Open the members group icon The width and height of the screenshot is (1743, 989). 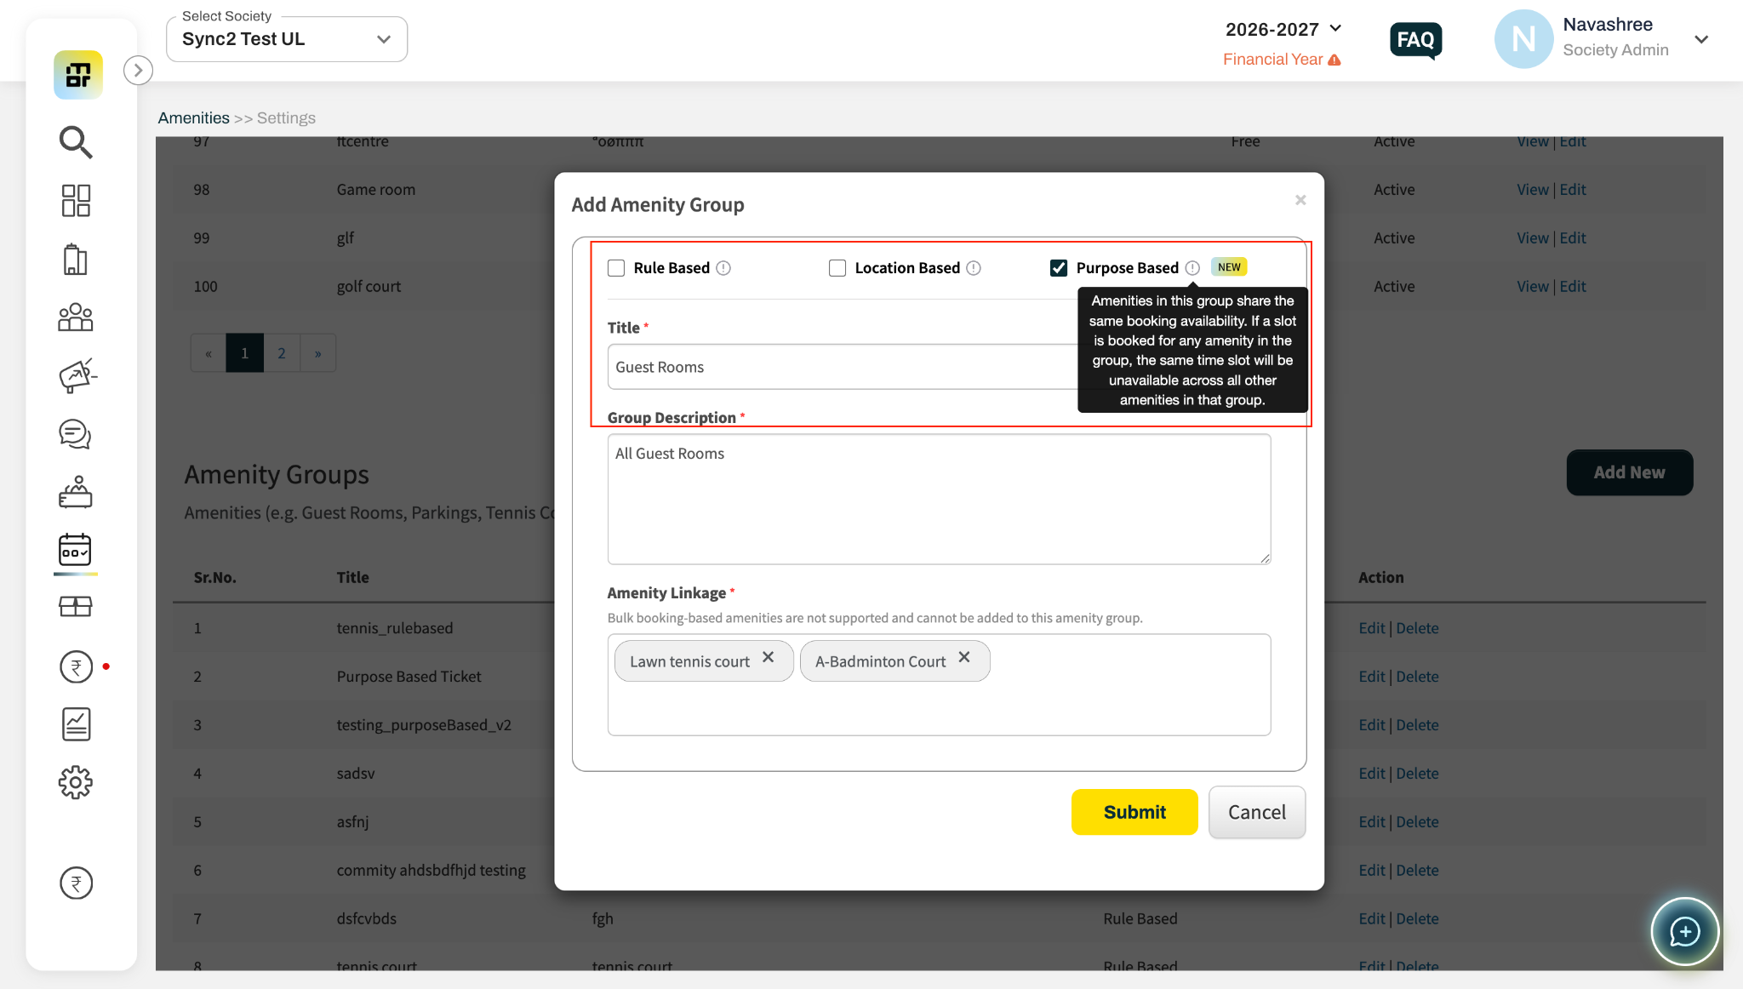[76, 317]
